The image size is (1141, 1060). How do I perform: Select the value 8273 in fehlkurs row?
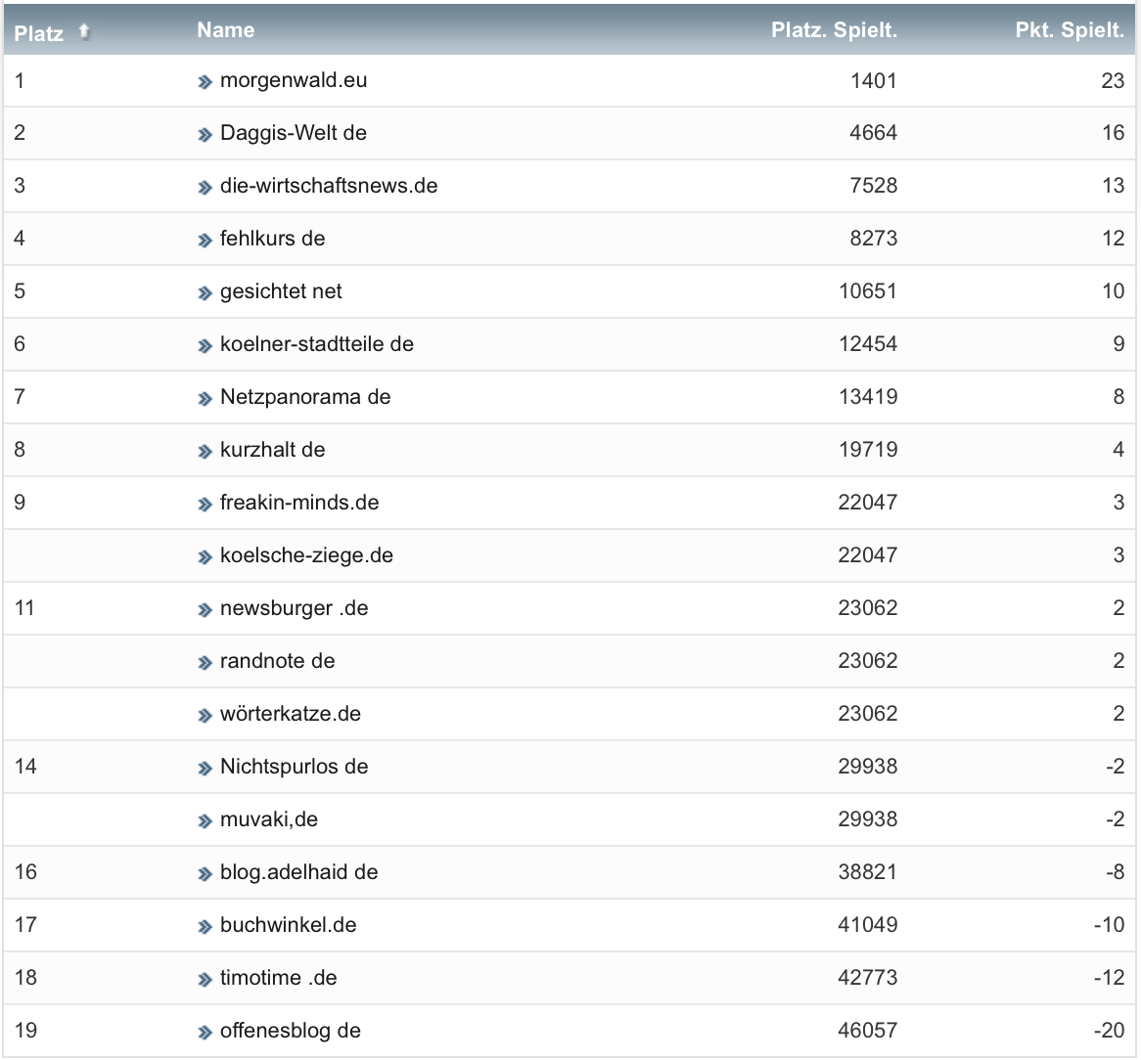click(873, 239)
